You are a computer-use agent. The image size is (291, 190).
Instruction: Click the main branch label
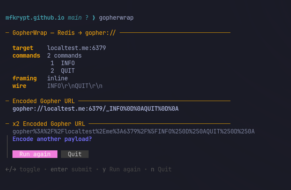[75, 18]
